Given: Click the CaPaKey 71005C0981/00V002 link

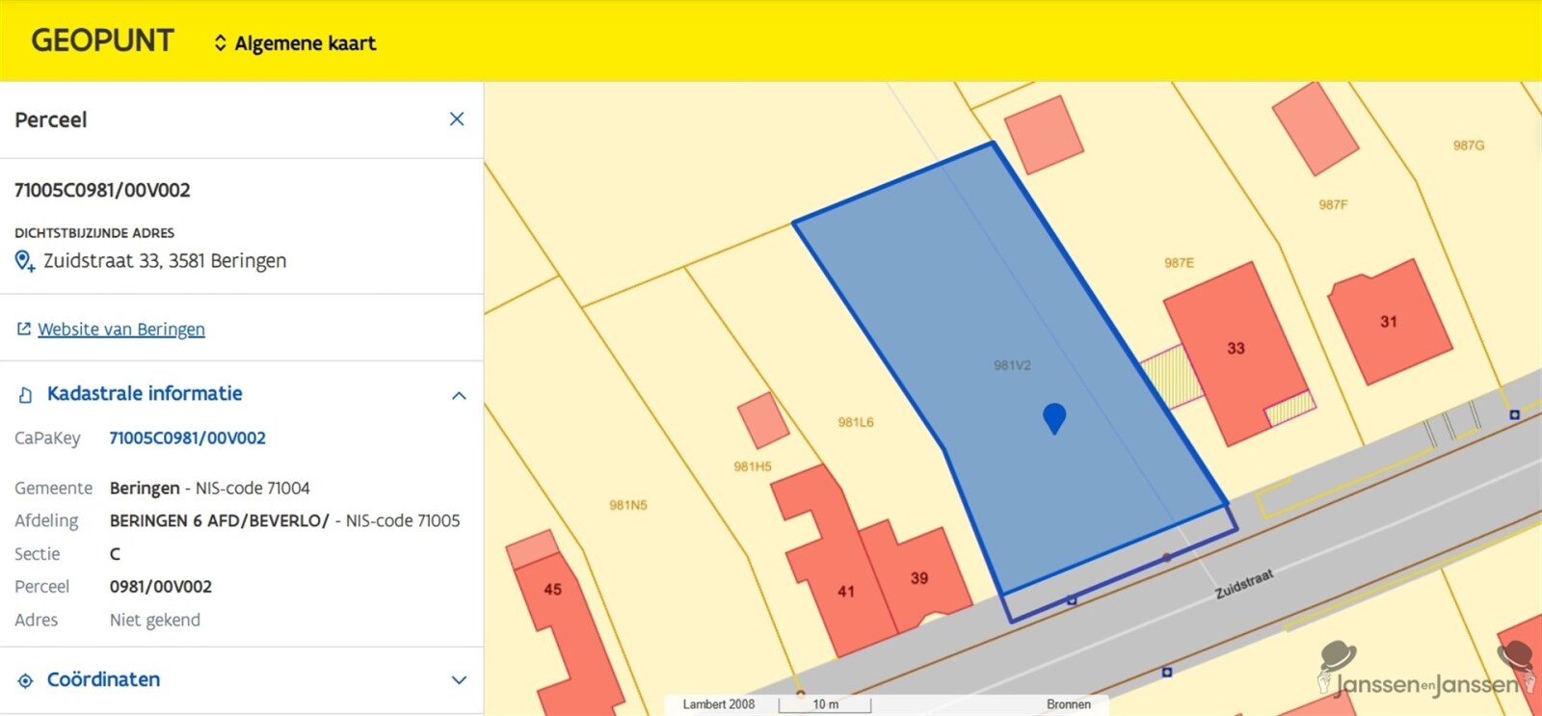Looking at the screenshot, I should (x=188, y=438).
